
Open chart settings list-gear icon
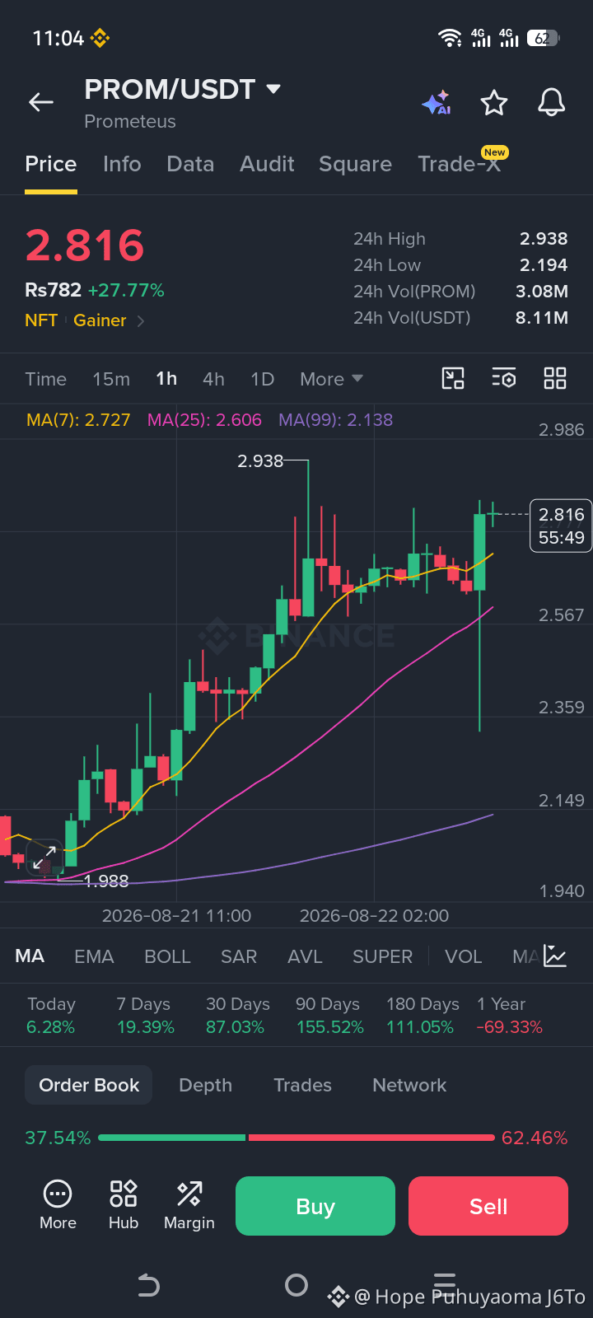coord(504,378)
